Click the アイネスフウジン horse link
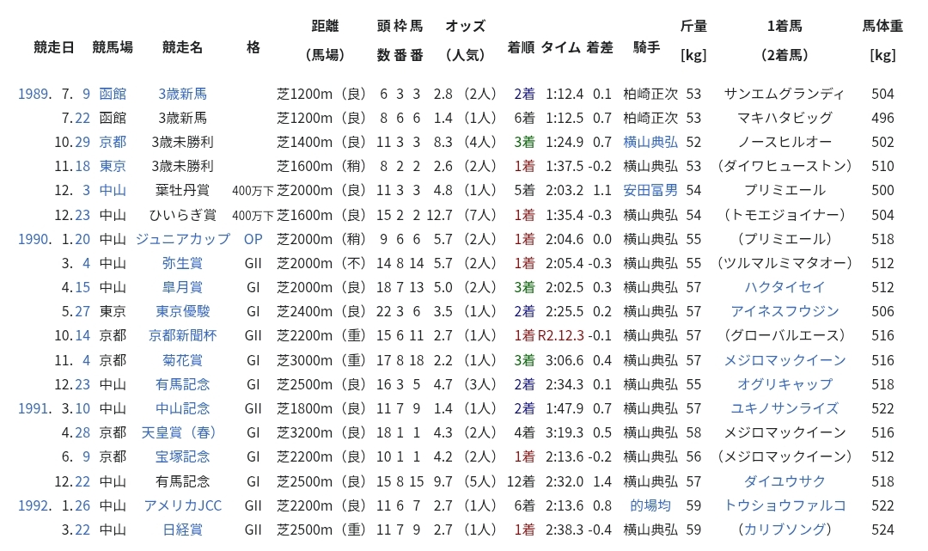The width and height of the screenshot is (928, 551). [x=785, y=311]
